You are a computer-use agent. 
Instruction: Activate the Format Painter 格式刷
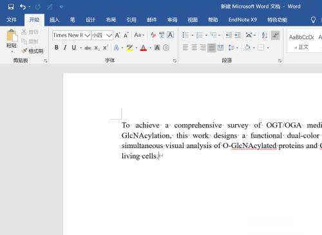click(x=32, y=51)
